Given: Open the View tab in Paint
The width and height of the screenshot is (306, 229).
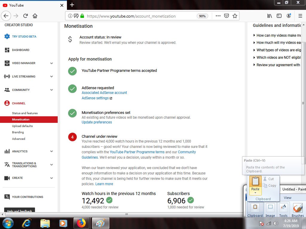Looking at the screenshot, I should (287, 198).
